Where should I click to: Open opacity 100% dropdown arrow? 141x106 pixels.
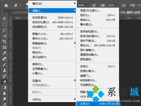88,5
